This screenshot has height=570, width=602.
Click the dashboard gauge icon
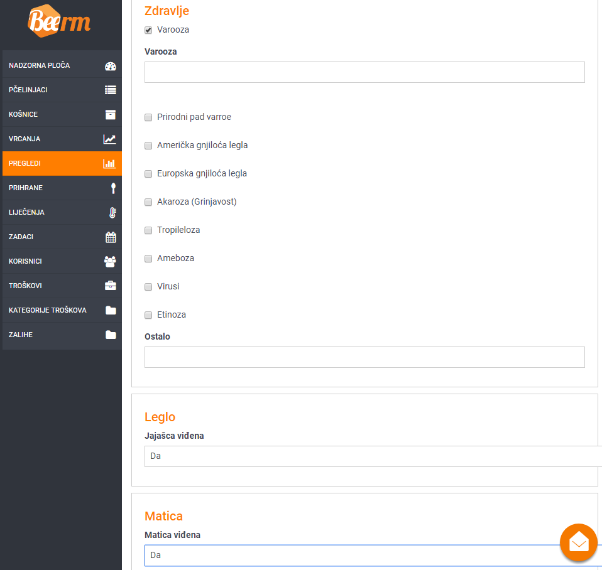(110, 66)
